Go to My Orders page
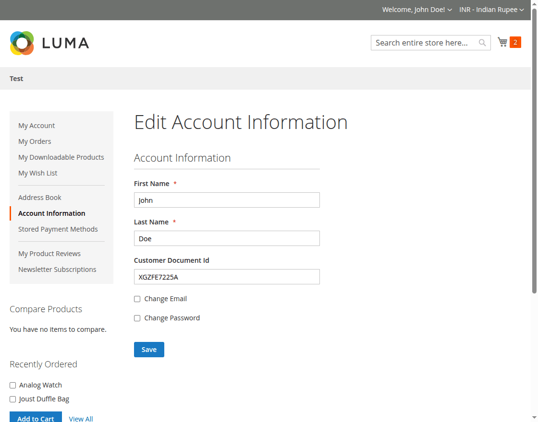 click(35, 141)
